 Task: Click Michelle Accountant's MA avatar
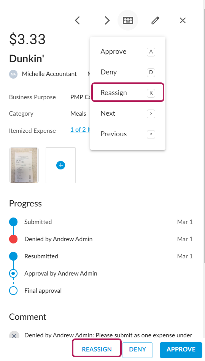[13, 74]
